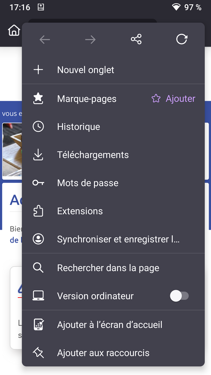Share the current page
This screenshot has width=211, height=375.
coord(136,39)
